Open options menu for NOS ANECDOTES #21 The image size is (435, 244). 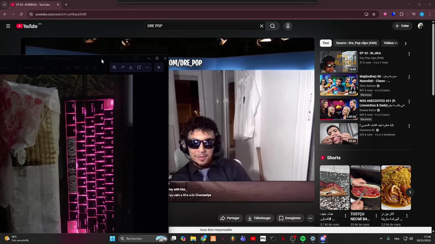409,101
